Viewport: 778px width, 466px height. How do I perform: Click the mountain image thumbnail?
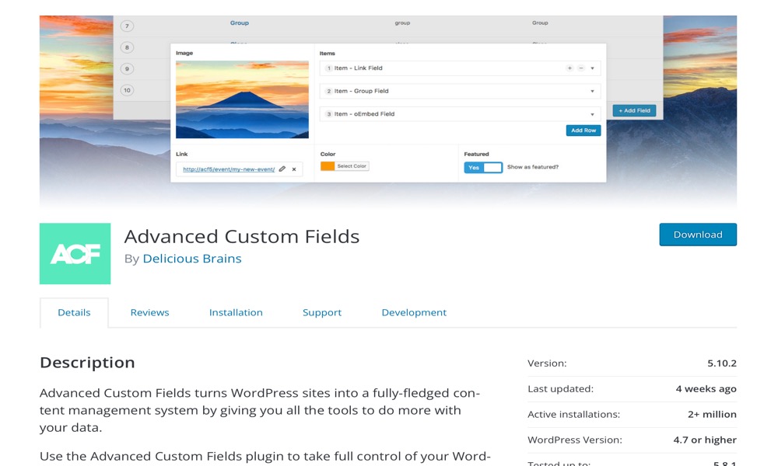tap(242, 99)
